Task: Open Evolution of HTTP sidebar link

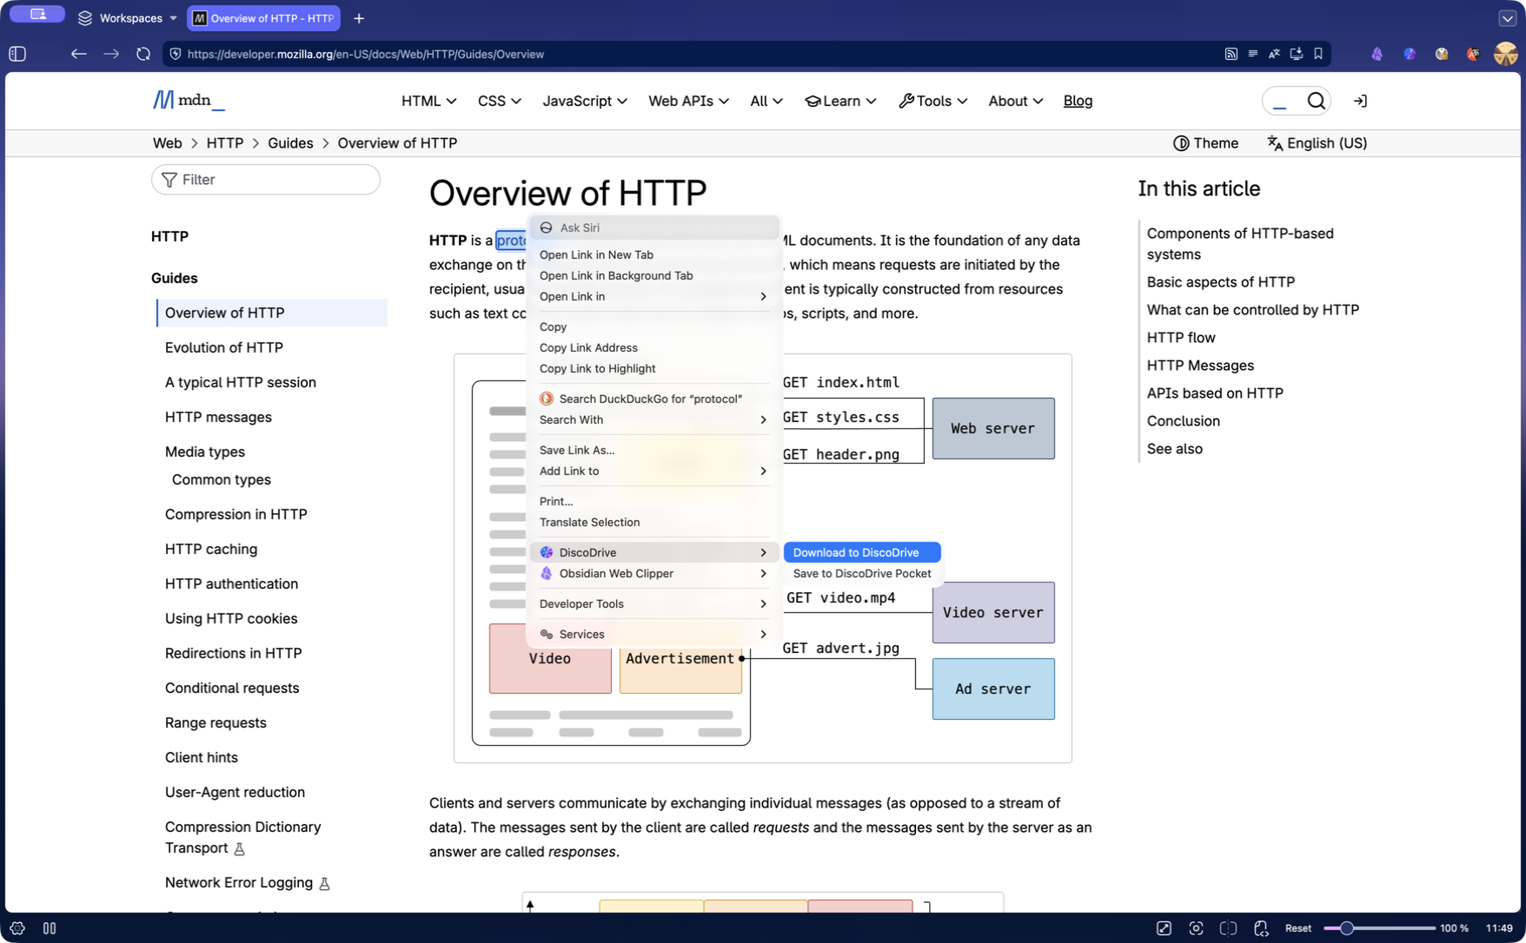Action: tap(224, 347)
